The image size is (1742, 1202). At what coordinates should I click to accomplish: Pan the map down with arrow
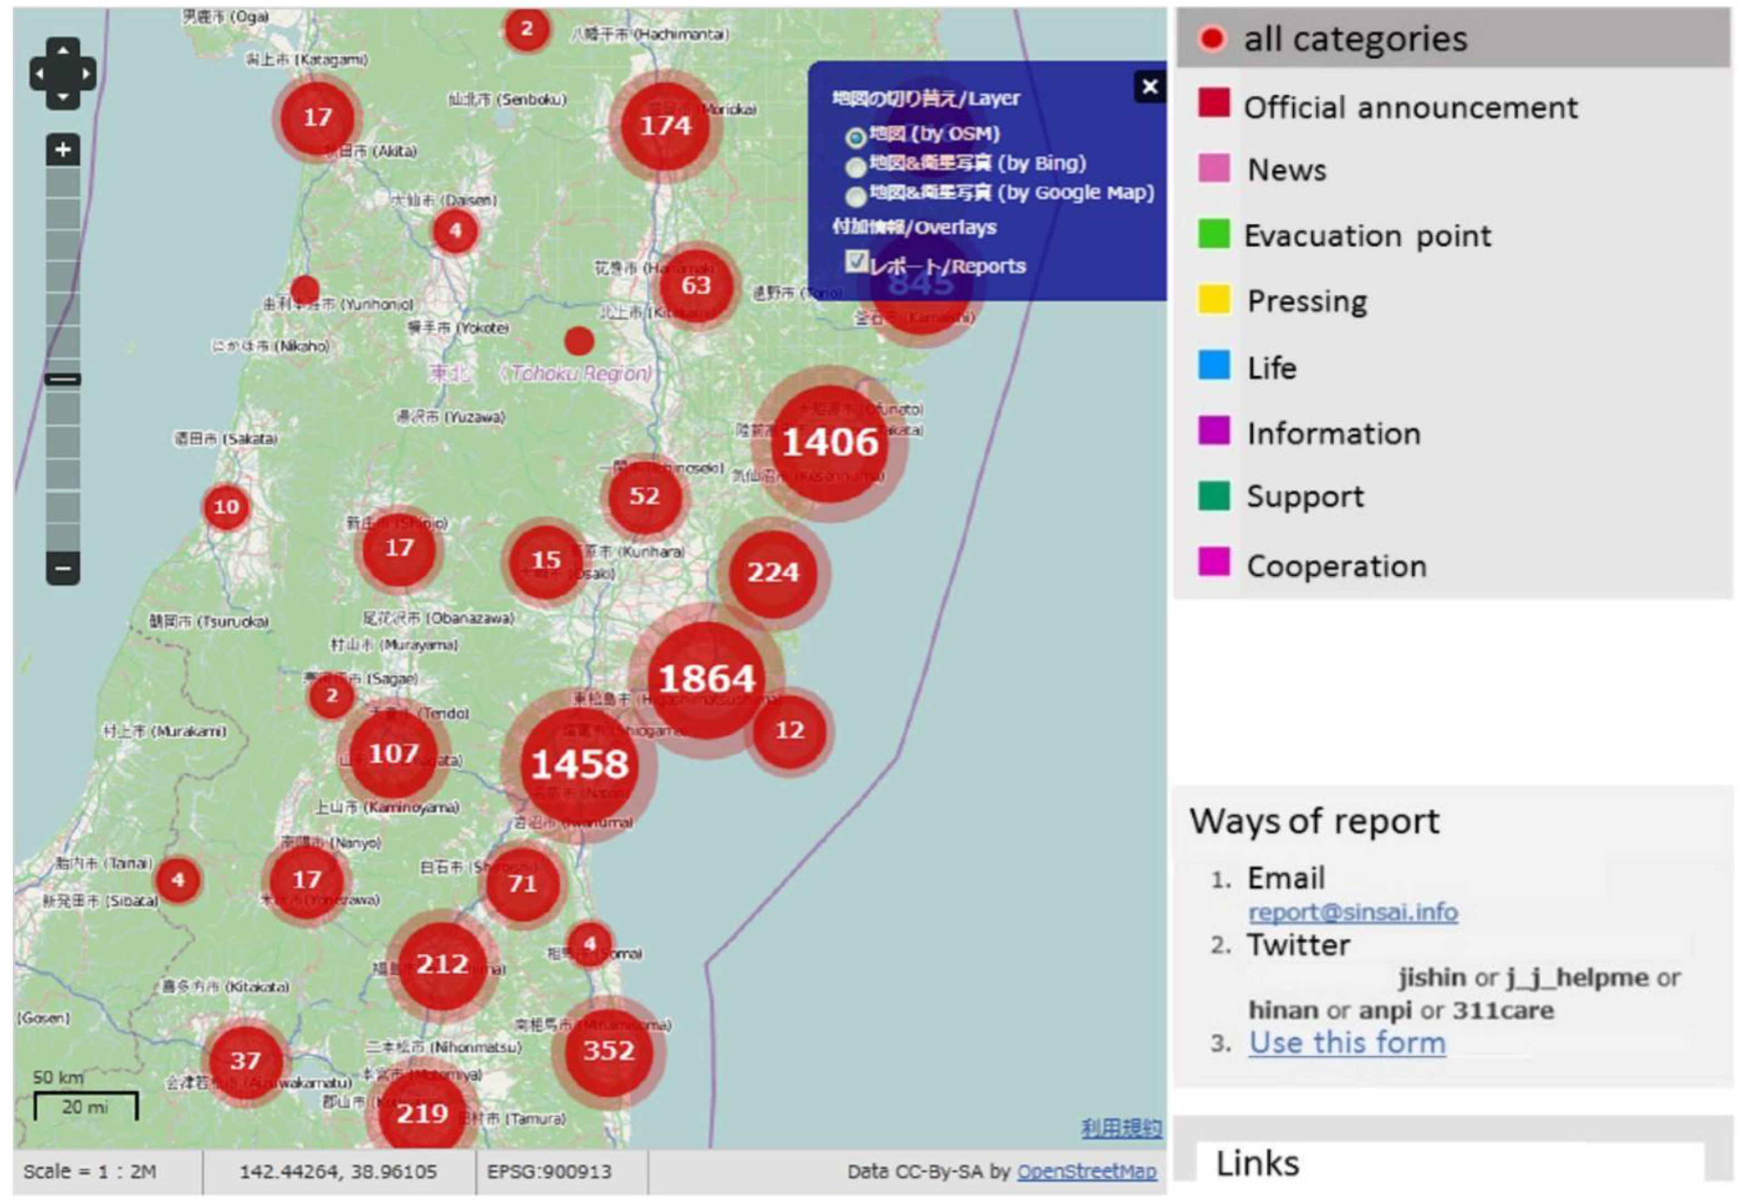click(x=62, y=97)
